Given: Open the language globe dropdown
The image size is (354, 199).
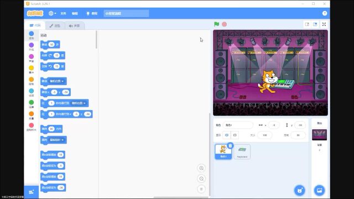Looking at the screenshot, I should tap(53, 13).
